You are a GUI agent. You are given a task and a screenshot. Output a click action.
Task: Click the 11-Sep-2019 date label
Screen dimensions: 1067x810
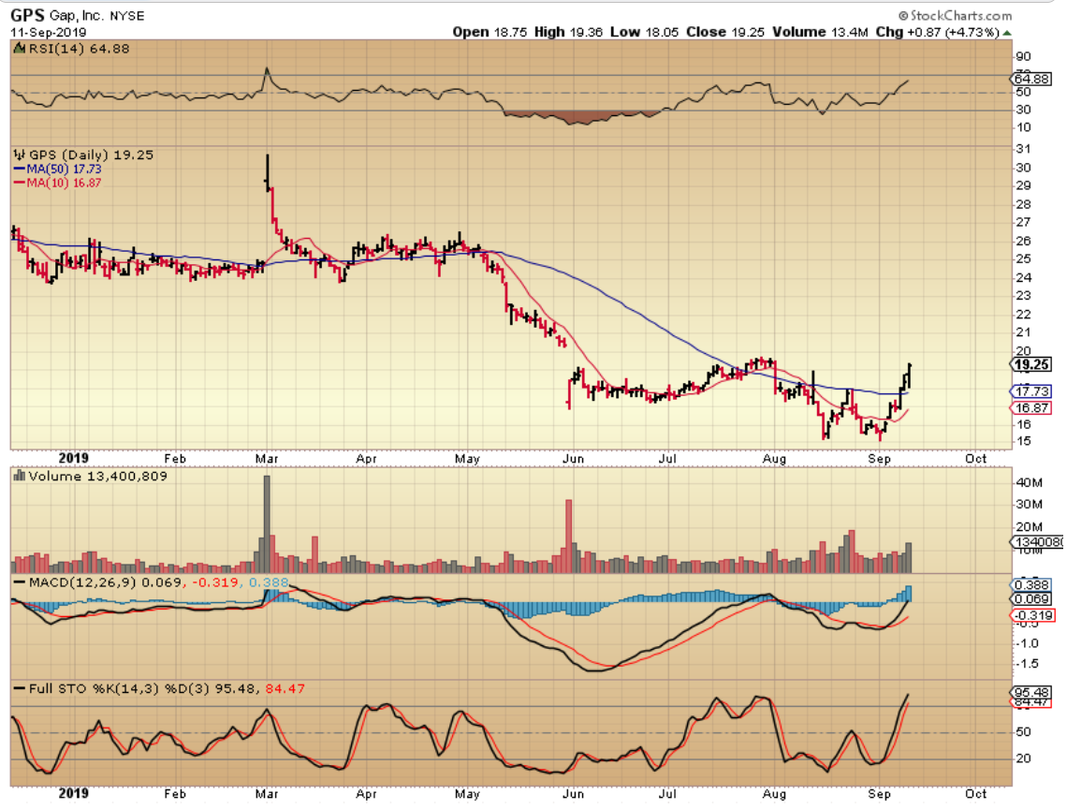49,32
